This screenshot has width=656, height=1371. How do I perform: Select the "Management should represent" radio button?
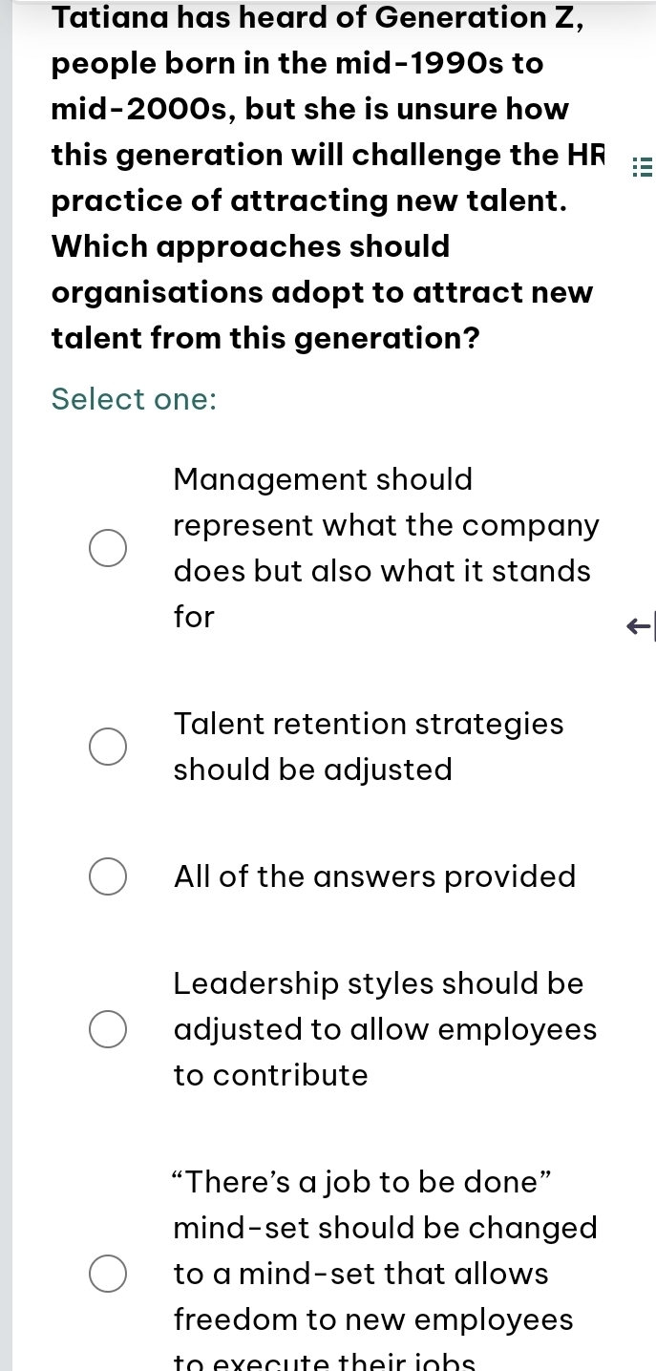pyautogui.click(x=107, y=548)
